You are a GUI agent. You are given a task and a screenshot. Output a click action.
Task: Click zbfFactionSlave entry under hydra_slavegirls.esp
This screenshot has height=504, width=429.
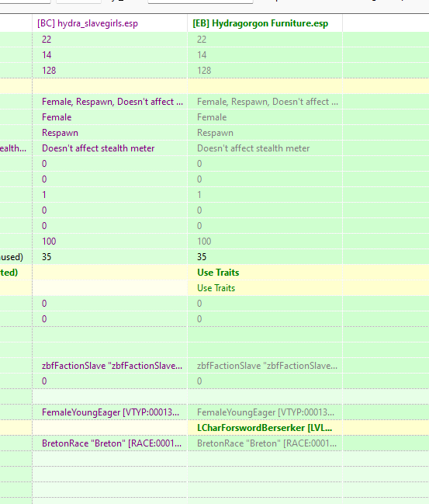(x=112, y=366)
